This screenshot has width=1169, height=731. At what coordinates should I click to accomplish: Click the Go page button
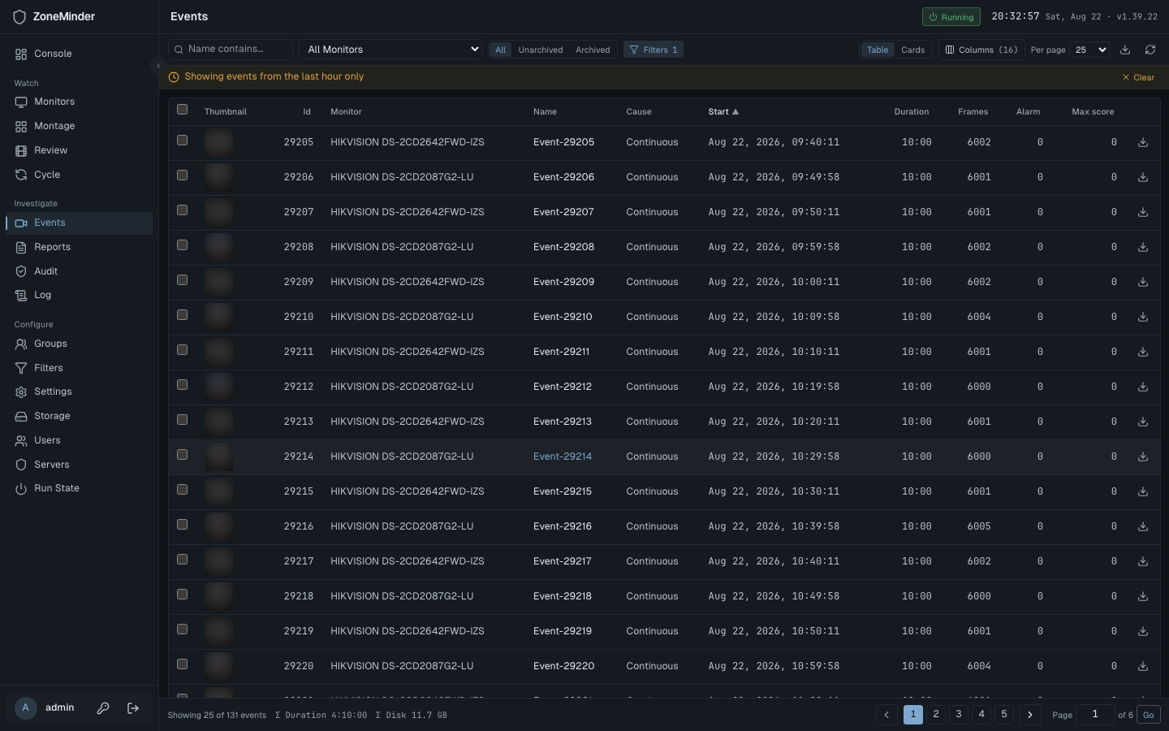pos(1149,715)
